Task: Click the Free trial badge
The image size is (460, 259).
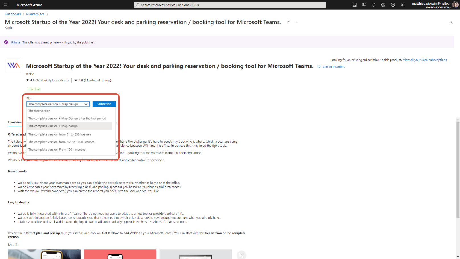Action: (34, 89)
